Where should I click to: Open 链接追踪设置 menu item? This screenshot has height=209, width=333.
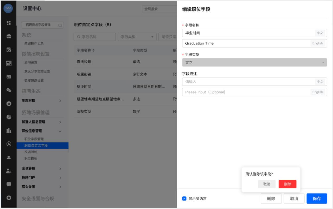pos(34,80)
